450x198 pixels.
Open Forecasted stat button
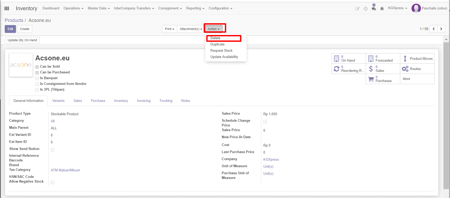click(383, 59)
